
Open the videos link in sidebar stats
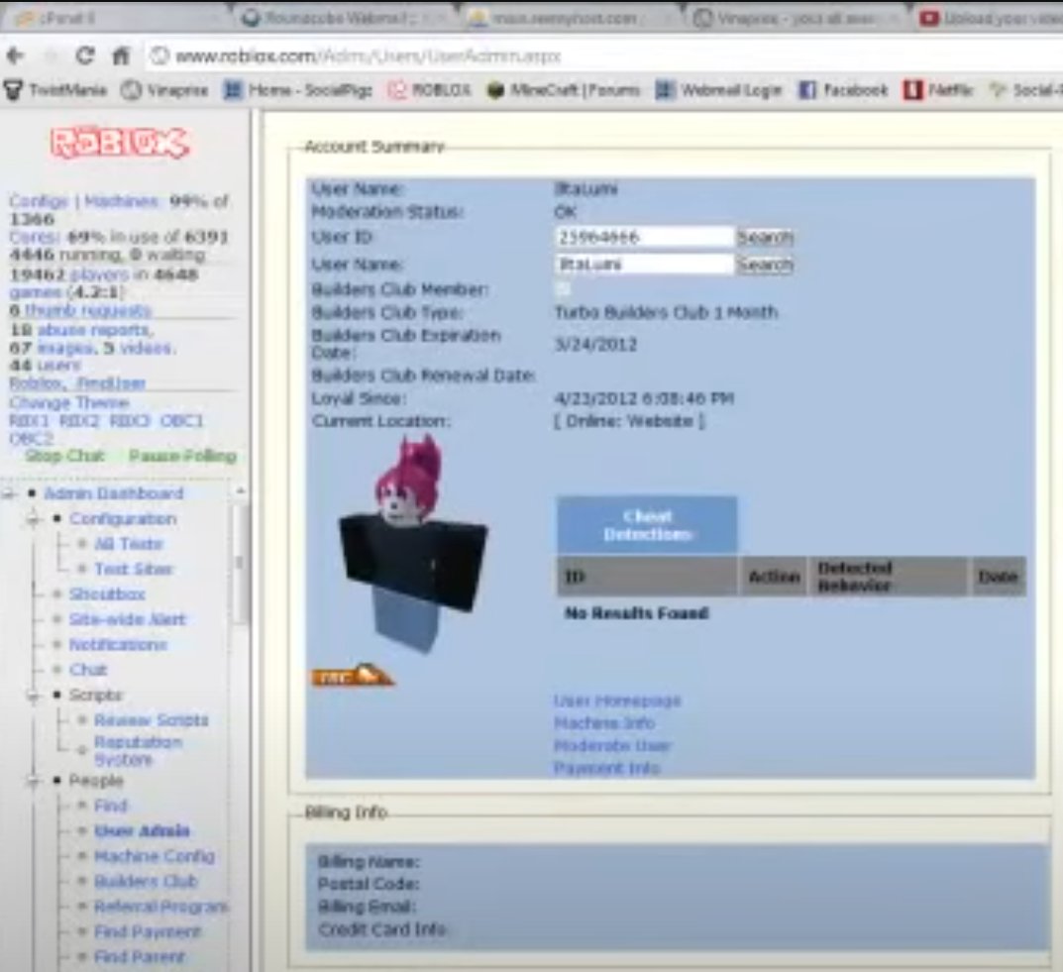point(148,348)
